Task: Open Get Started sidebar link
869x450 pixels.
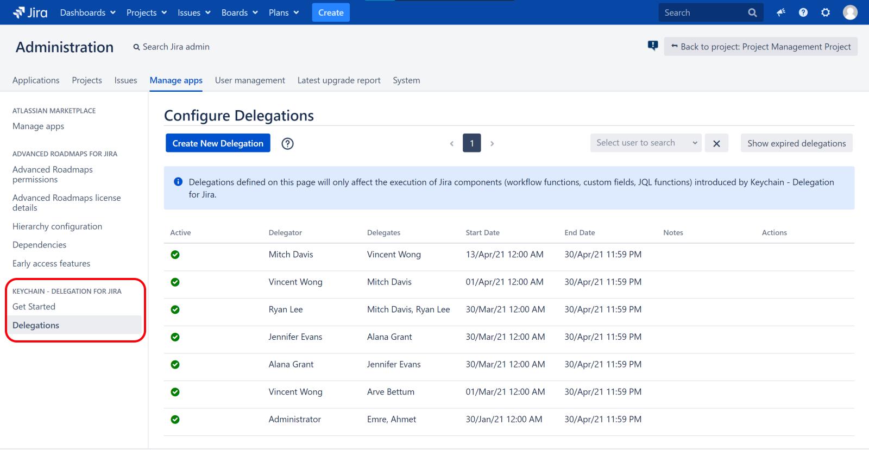Action: pyautogui.click(x=34, y=307)
